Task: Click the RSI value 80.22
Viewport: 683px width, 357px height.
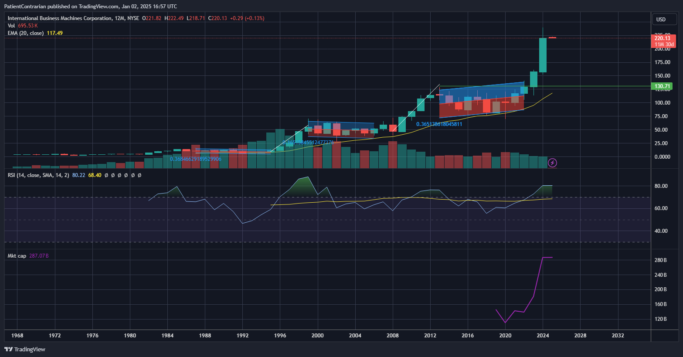Action: (78, 175)
